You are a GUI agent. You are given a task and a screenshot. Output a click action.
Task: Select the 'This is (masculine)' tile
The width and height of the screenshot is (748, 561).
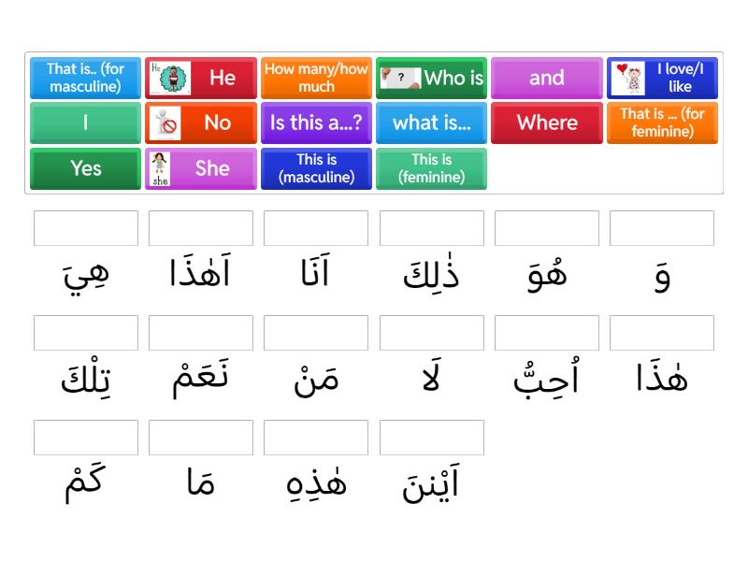point(316,168)
